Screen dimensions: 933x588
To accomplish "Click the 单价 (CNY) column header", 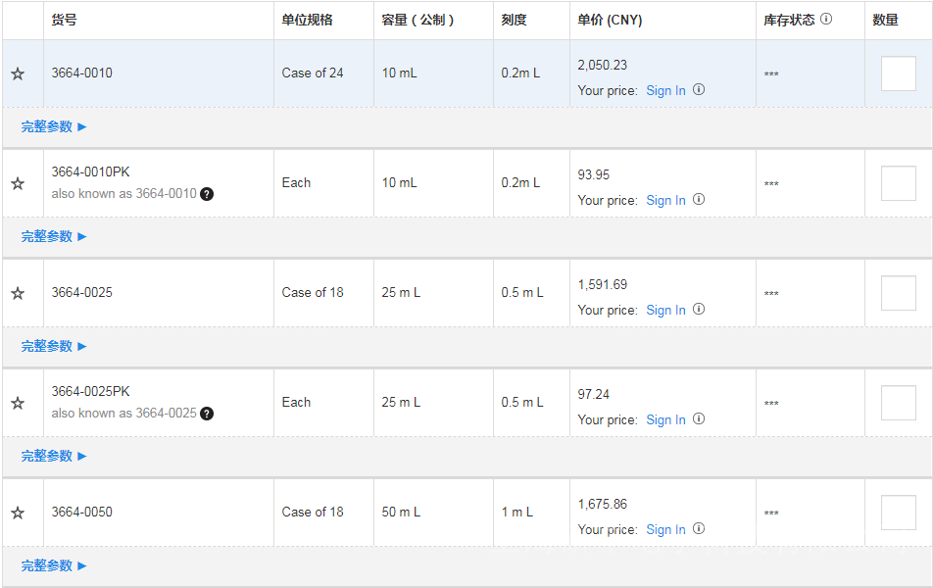I will pos(610,20).
